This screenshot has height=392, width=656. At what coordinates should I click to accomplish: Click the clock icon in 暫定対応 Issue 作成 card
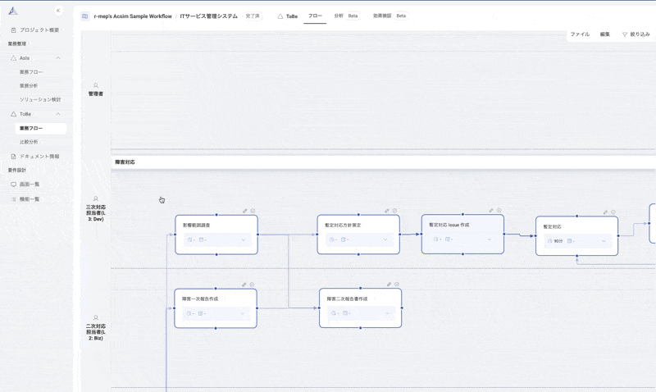click(x=436, y=239)
